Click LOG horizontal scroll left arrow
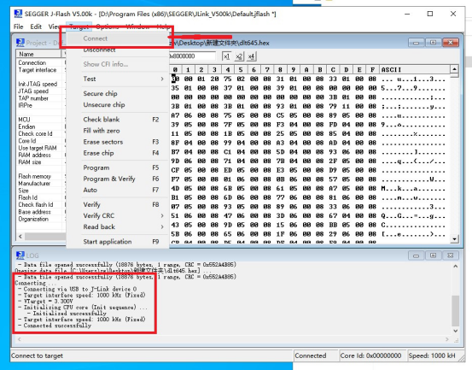The width and height of the screenshot is (472, 370). pos(20,339)
